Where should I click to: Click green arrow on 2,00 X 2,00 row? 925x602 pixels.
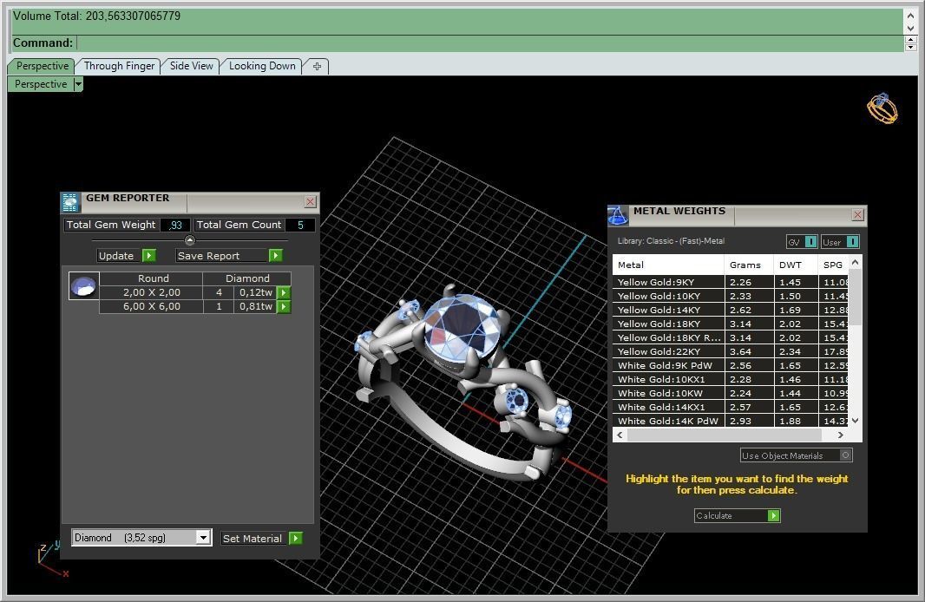click(284, 292)
